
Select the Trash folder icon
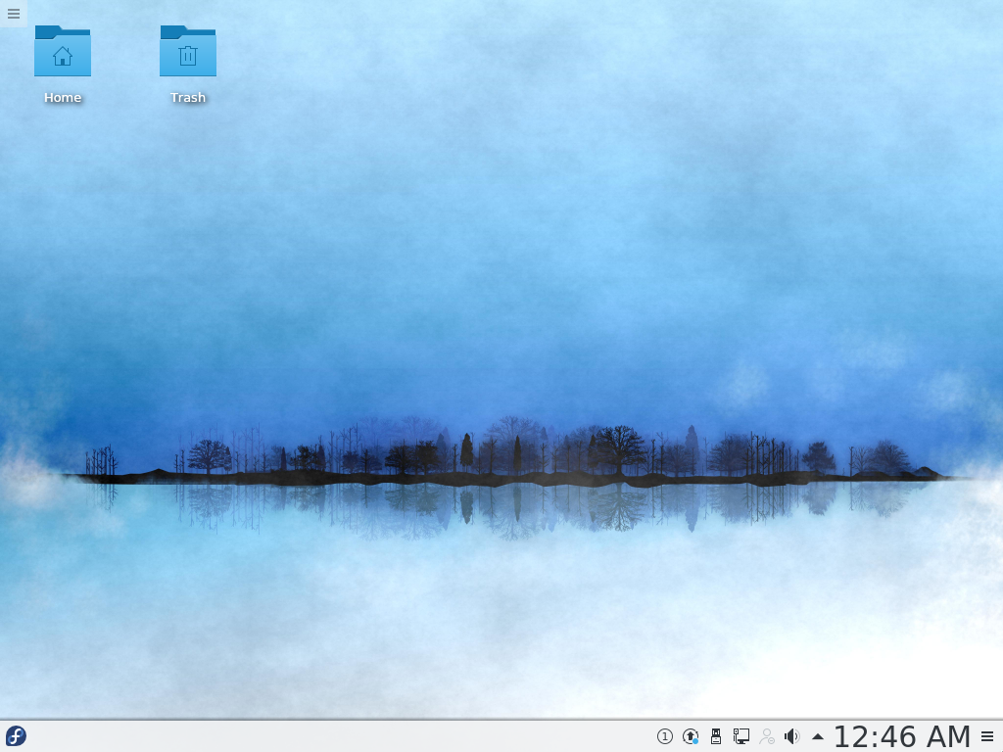point(188,51)
